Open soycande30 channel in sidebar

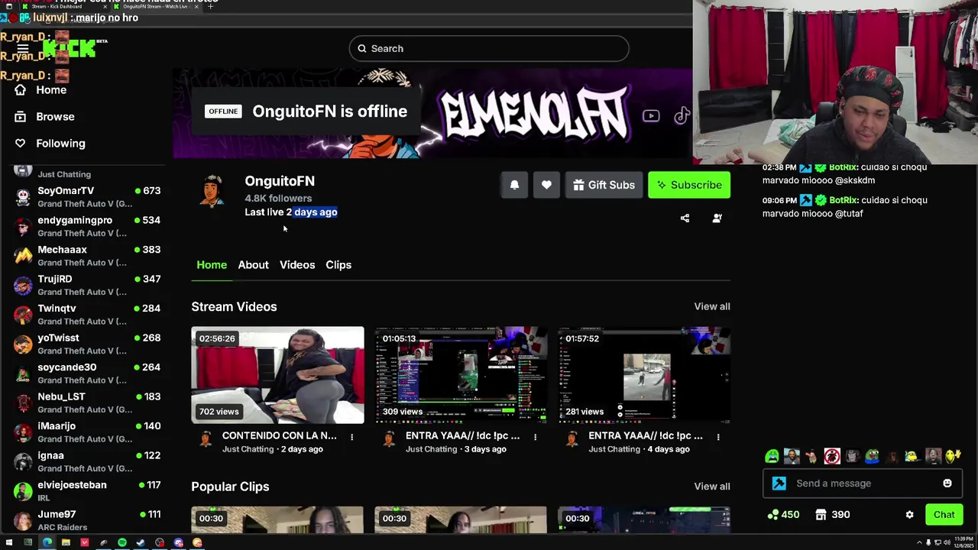(88, 374)
